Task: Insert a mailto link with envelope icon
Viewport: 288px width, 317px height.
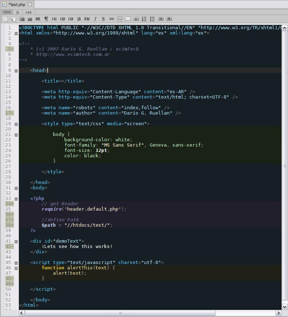Action: 128,19
